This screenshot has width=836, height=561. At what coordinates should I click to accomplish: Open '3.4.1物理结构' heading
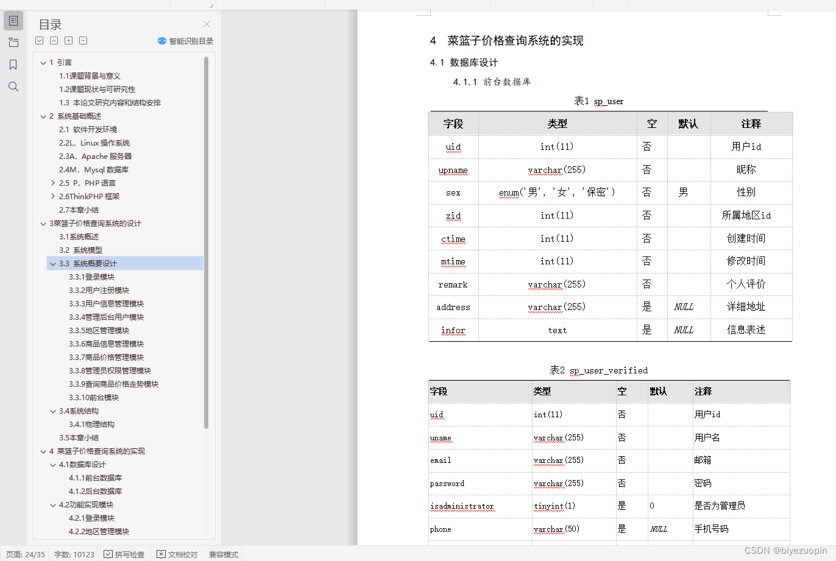pyautogui.click(x=91, y=425)
